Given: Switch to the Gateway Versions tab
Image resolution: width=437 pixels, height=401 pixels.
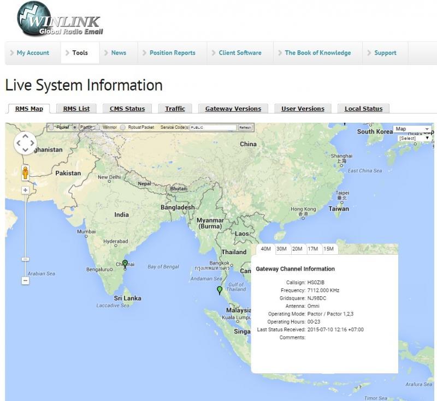Looking at the screenshot, I should pyautogui.click(x=233, y=109).
